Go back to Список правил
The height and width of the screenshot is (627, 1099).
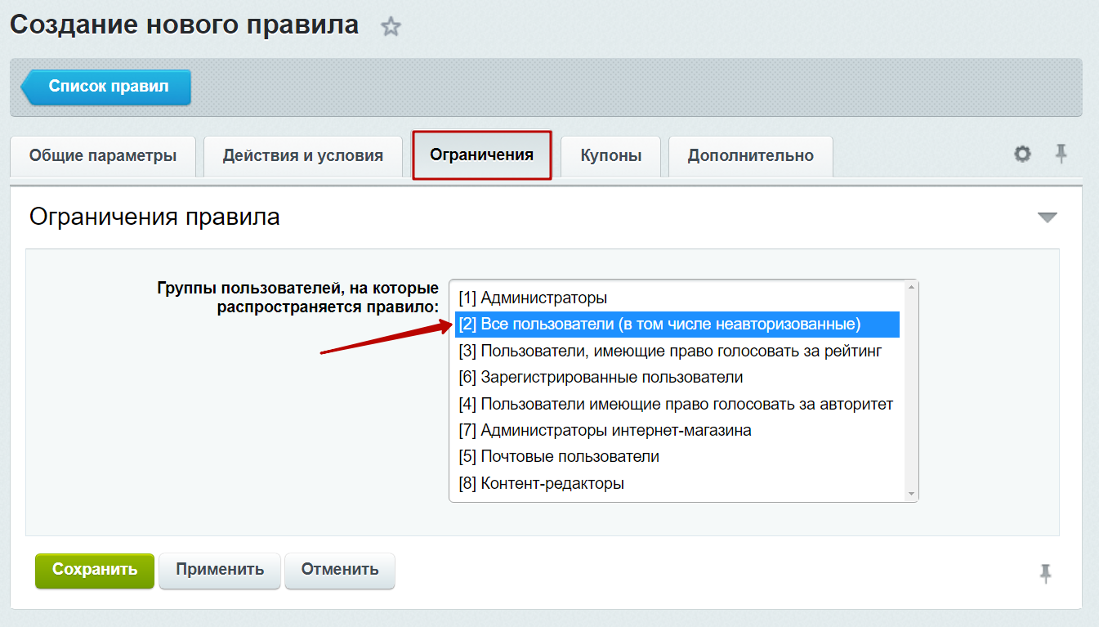(x=106, y=87)
